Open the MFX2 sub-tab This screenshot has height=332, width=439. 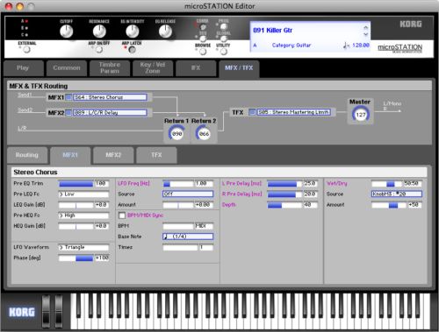click(113, 155)
